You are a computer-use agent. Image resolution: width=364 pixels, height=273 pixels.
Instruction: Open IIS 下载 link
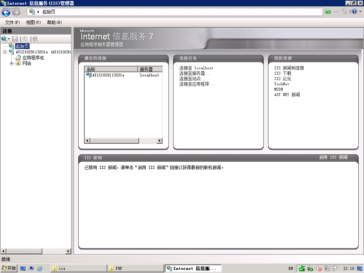(283, 73)
